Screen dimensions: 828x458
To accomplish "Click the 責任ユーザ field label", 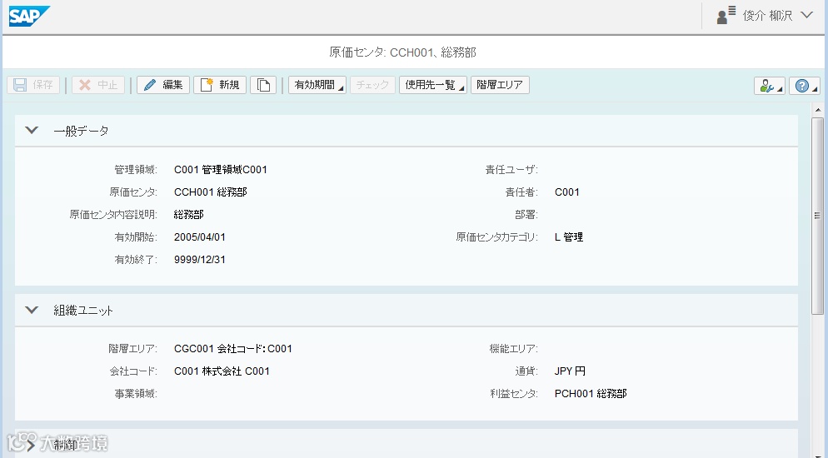I will 511,169.
